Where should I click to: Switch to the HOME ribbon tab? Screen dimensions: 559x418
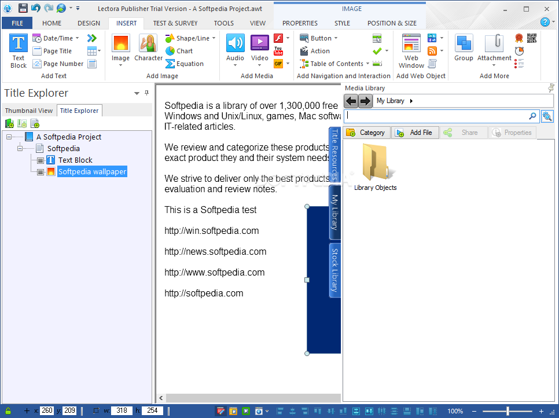[52, 23]
